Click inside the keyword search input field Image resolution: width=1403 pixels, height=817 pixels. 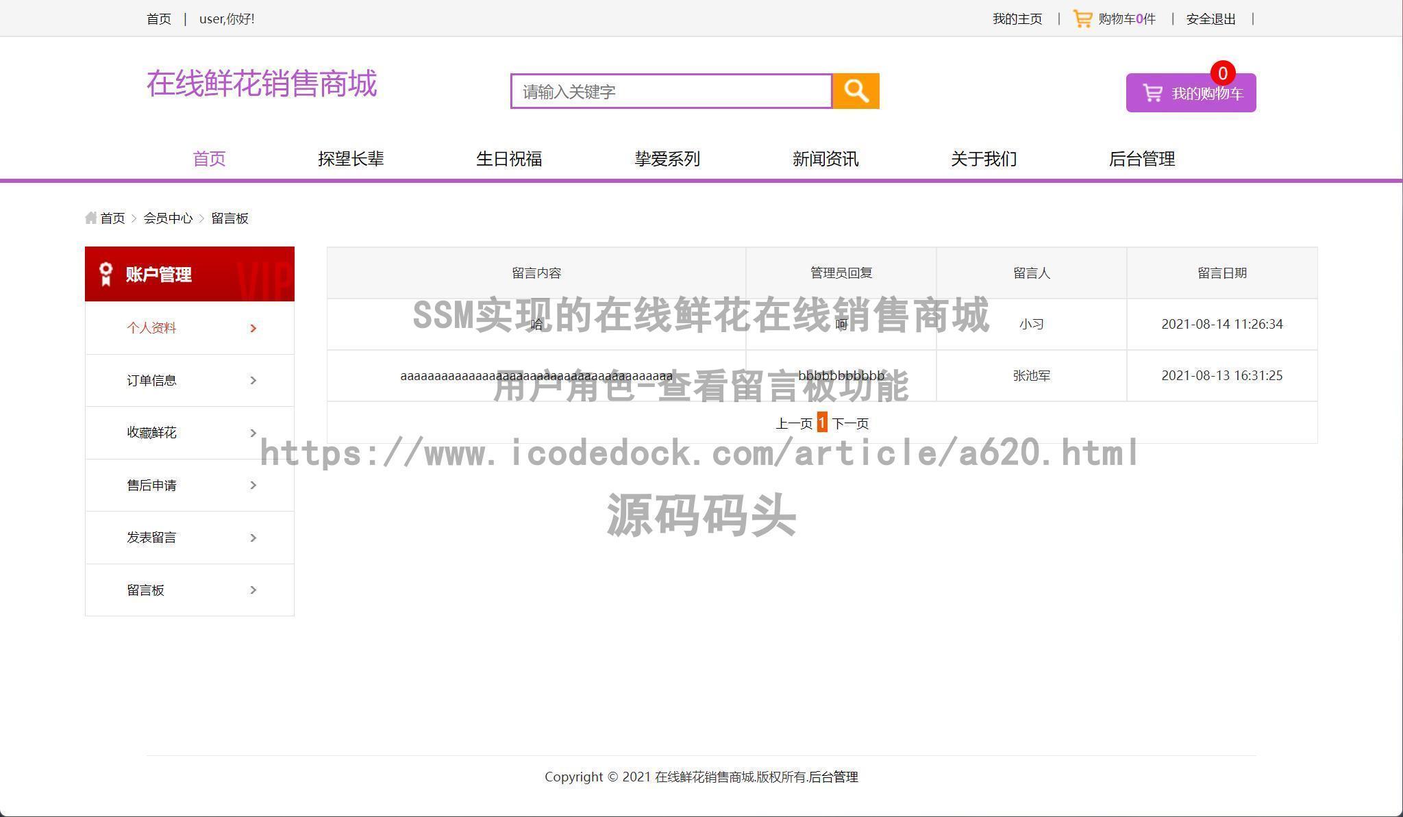click(x=671, y=90)
